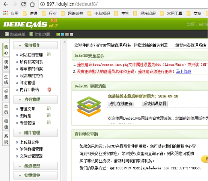This screenshot has height=181, width=208.
Task: Switch to the 模块 side tab
Action: pyautogui.click(x=6, y=65)
